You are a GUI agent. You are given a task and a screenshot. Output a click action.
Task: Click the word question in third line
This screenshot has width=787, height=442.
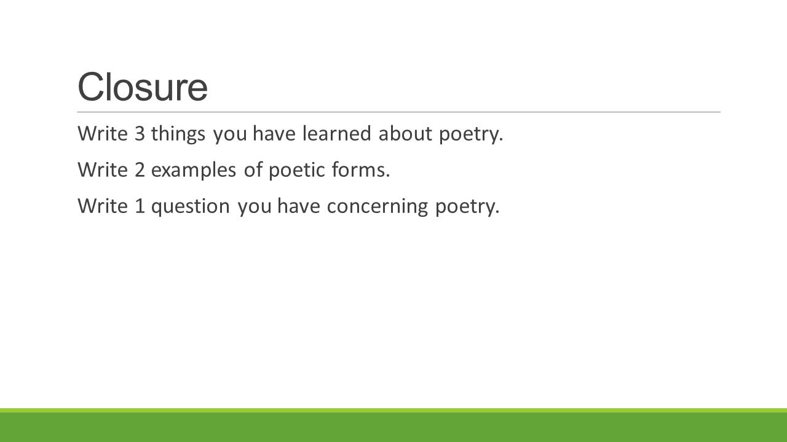coord(190,207)
